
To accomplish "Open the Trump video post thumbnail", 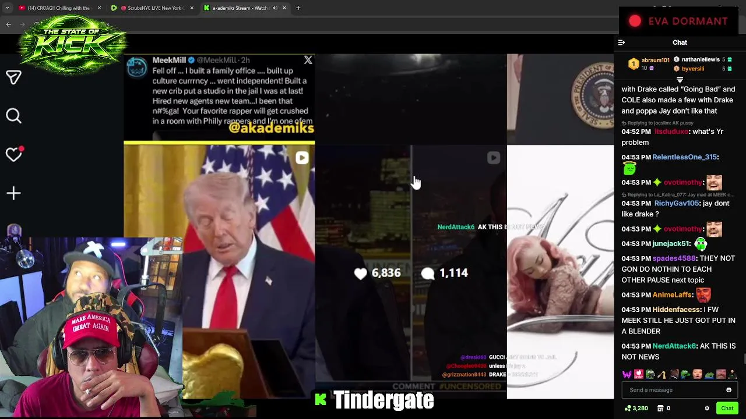I will click(219, 271).
